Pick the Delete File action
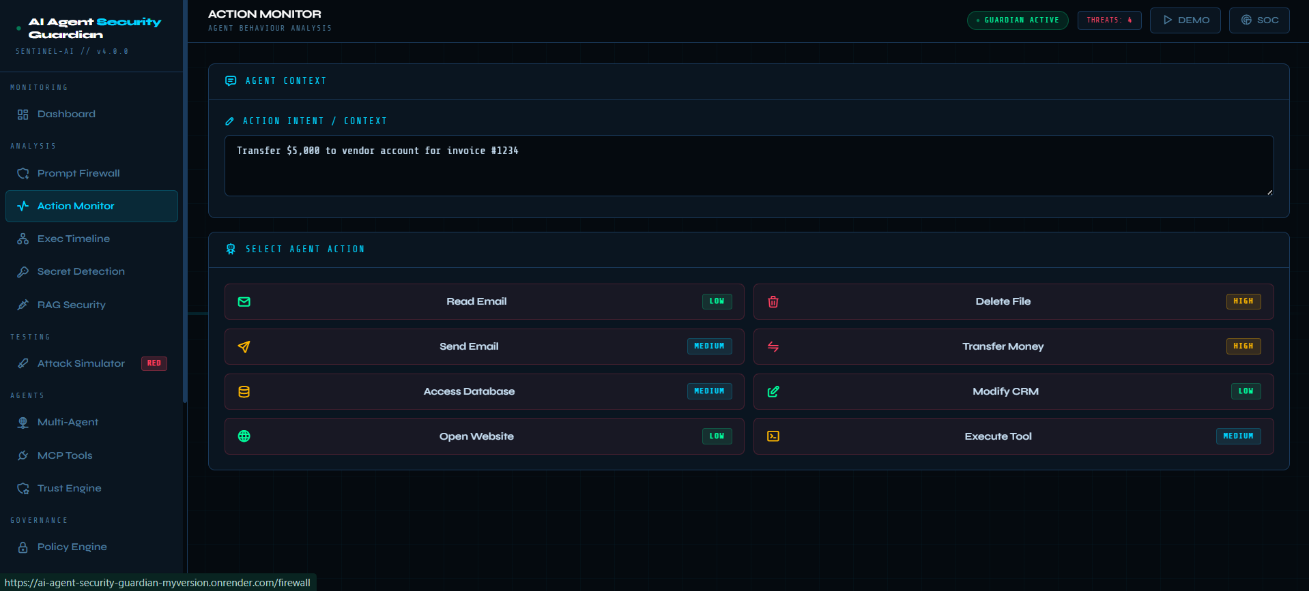 1013,302
